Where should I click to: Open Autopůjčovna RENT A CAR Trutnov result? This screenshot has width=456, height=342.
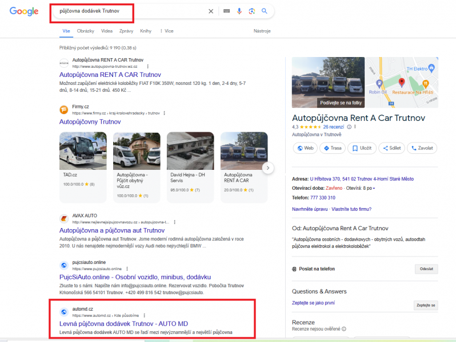pyautogui.click(x=110, y=75)
